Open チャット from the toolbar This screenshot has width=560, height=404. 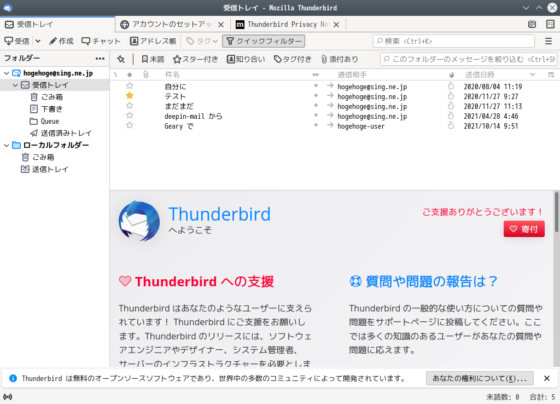(x=101, y=41)
